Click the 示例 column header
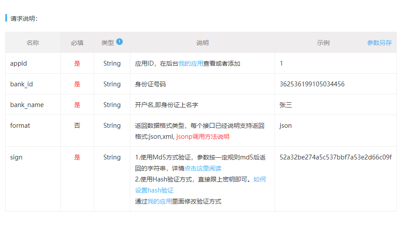411x226 pixels. (323, 43)
